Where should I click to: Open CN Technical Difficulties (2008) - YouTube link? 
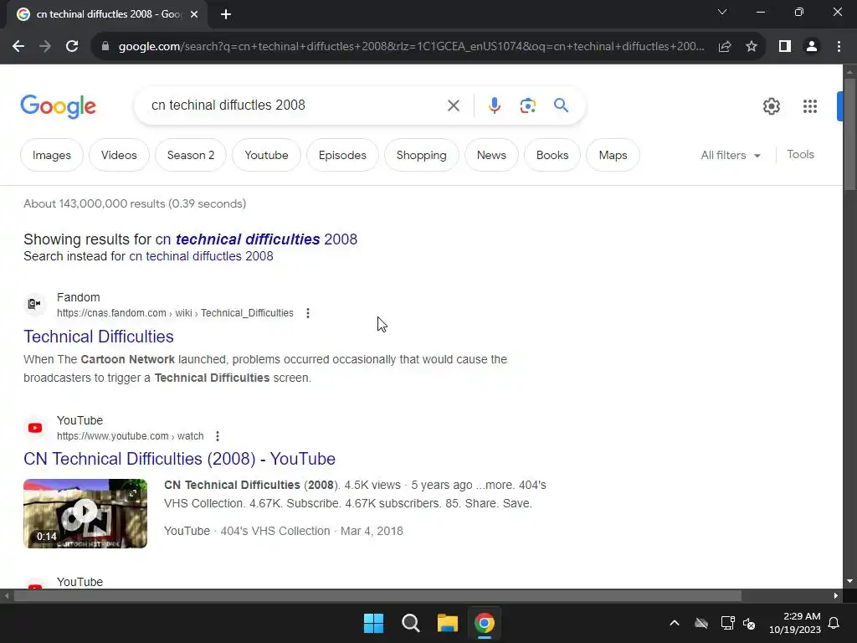tap(179, 460)
